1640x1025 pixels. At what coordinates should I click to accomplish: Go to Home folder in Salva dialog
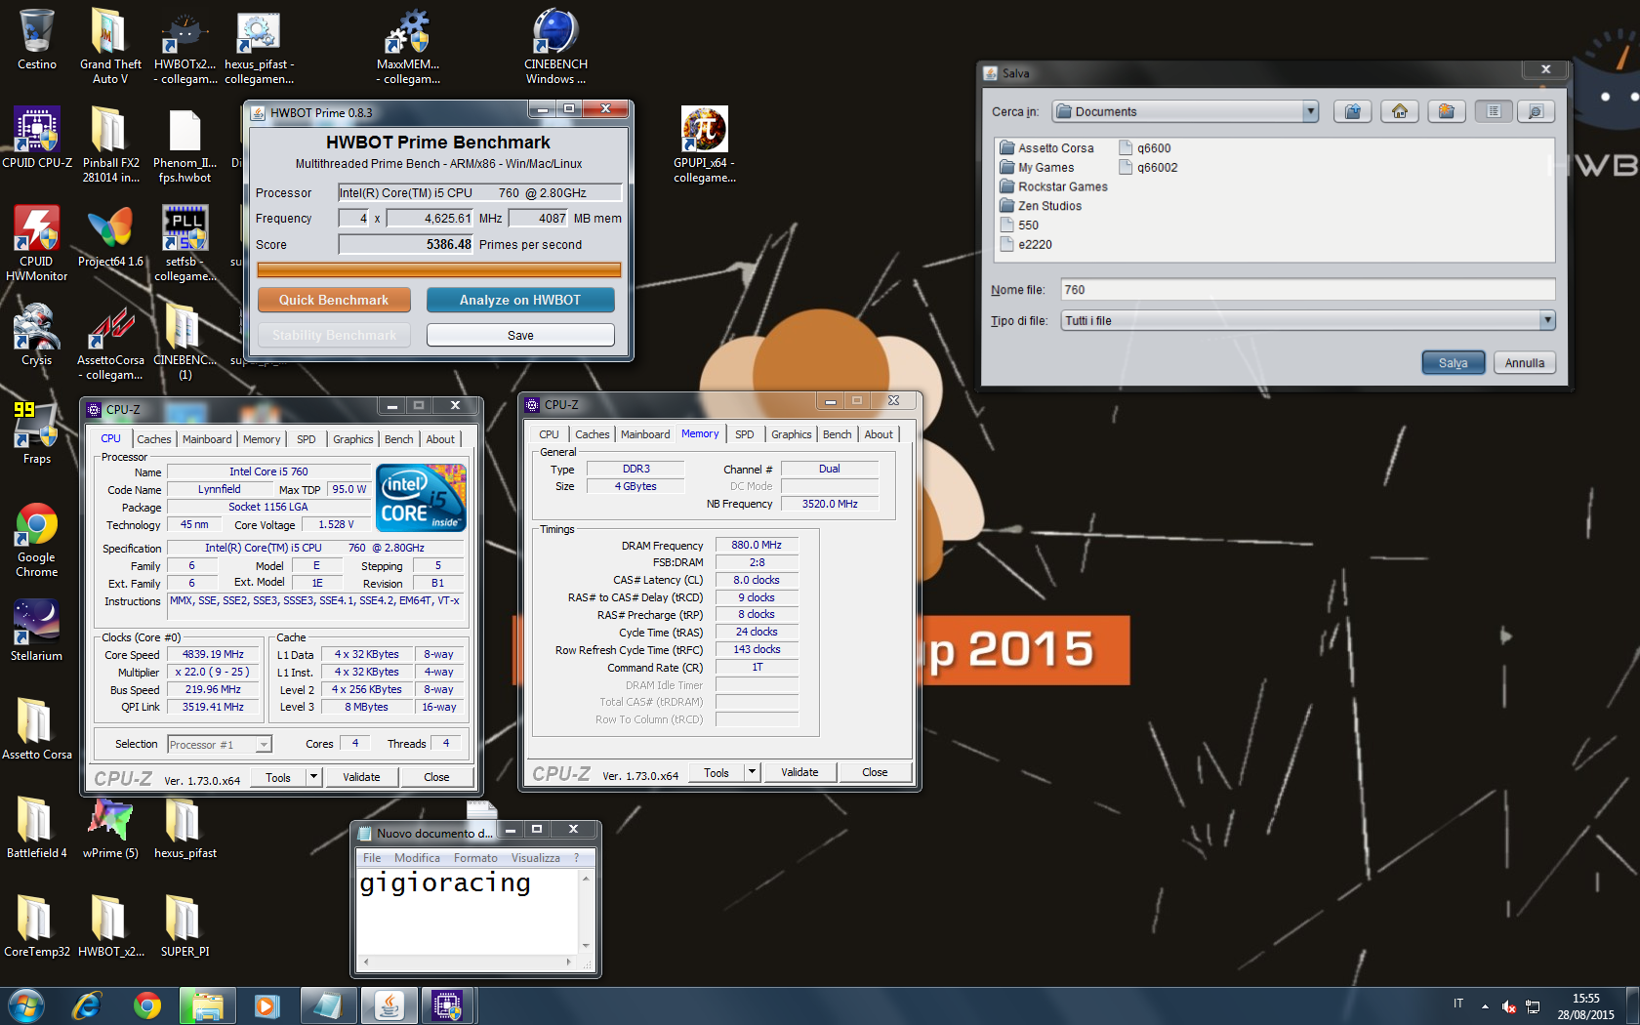tap(1399, 111)
